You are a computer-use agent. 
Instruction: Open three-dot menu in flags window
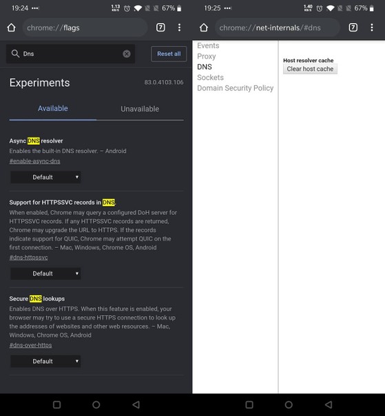point(179,28)
